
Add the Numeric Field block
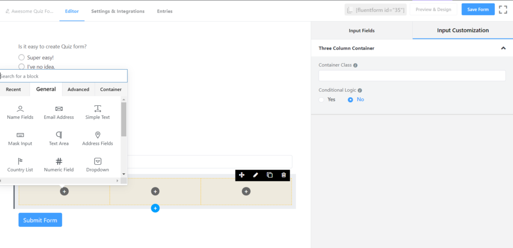(59, 165)
